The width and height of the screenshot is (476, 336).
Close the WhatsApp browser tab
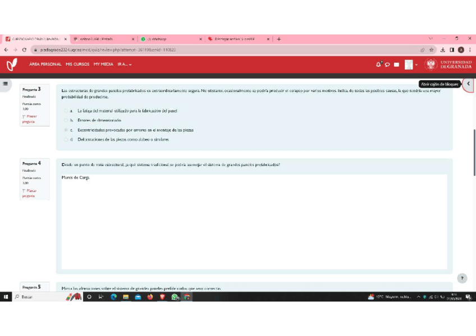200,39
